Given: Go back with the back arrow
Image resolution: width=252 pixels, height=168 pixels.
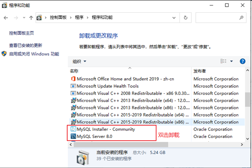Looking at the screenshot, I should 6,18.
